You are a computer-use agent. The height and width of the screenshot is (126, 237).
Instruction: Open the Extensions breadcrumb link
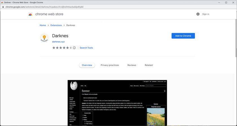click(x=56, y=25)
